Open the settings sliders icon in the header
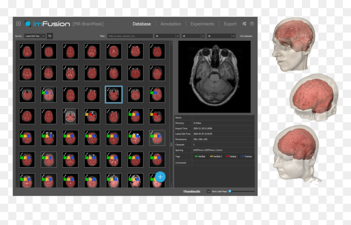This screenshot has height=225, width=351. pyautogui.click(x=244, y=24)
